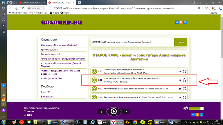Open history clock icon in browser sidebar
Screen dimensions: 223x125
[x=3, y=8]
